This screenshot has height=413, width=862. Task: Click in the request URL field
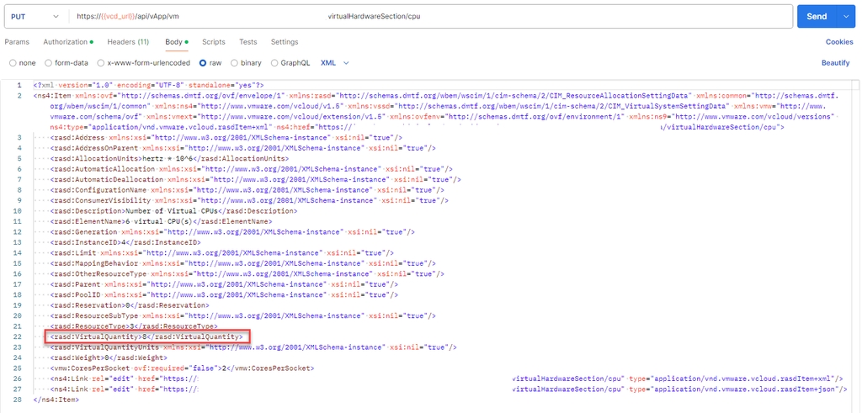click(x=421, y=16)
